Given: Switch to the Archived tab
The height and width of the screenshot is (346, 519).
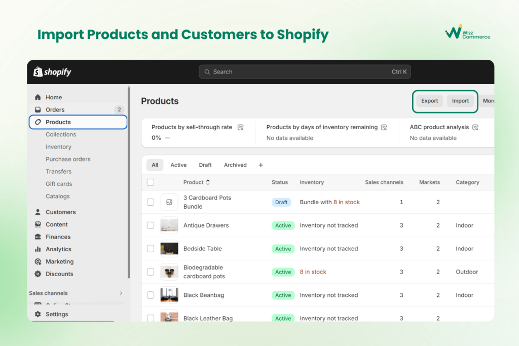Looking at the screenshot, I should 235,165.
